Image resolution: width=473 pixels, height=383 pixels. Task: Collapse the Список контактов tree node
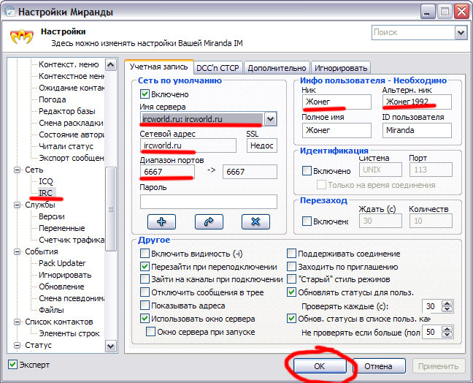point(17,322)
